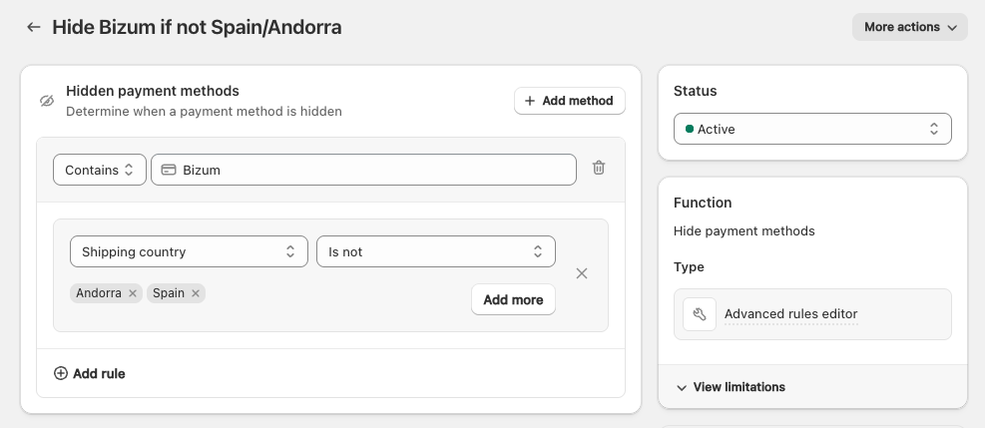Click the wrench icon under Type
Screen dimensions: 985x428
pos(700,314)
